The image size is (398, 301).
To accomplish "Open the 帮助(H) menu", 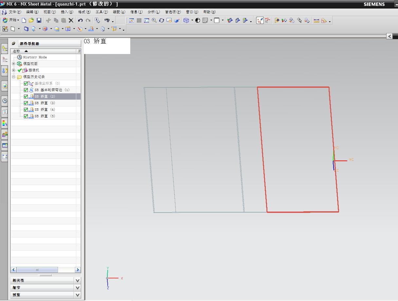I will [209, 12].
